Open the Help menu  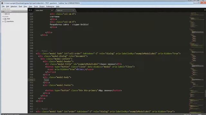pos(58,6)
